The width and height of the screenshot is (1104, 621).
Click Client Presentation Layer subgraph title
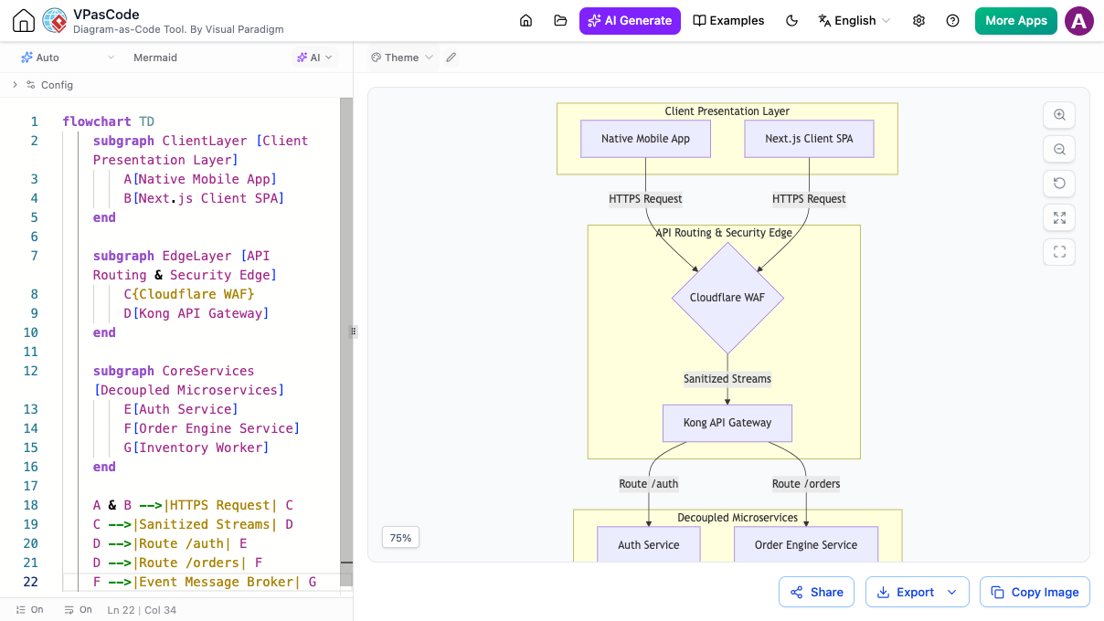click(727, 111)
